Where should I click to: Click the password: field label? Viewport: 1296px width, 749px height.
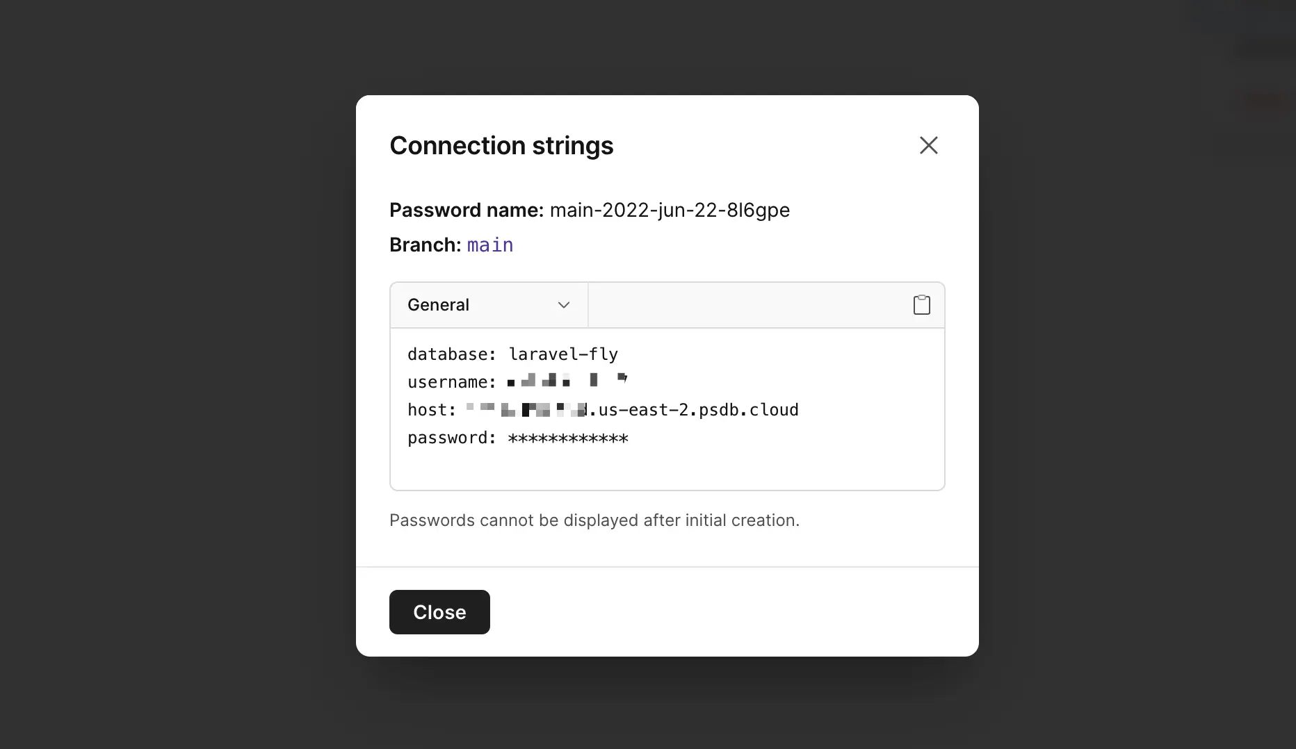point(451,438)
